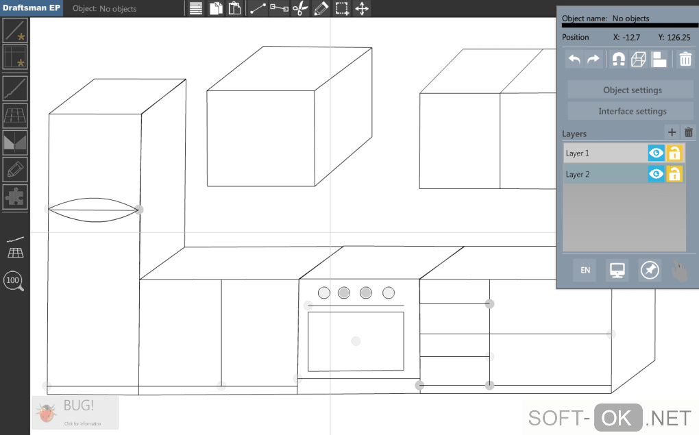This screenshot has height=435, width=699.
Task: Click the redo arrow in the panel
Action: (x=593, y=60)
